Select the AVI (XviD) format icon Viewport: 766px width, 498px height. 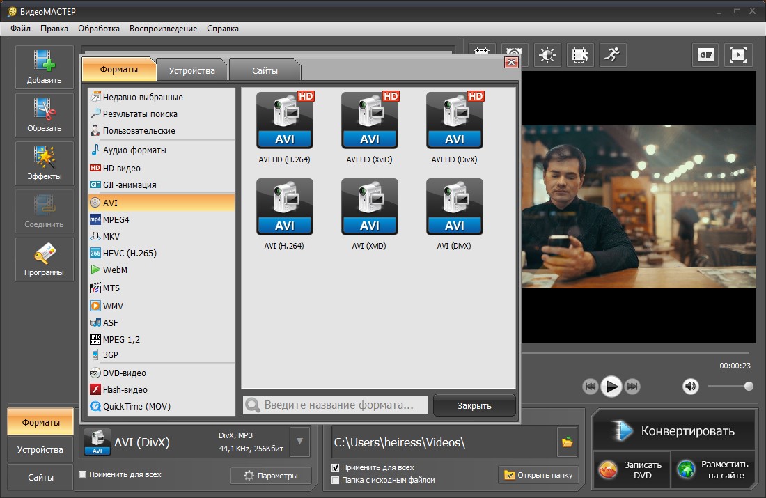[x=370, y=207]
